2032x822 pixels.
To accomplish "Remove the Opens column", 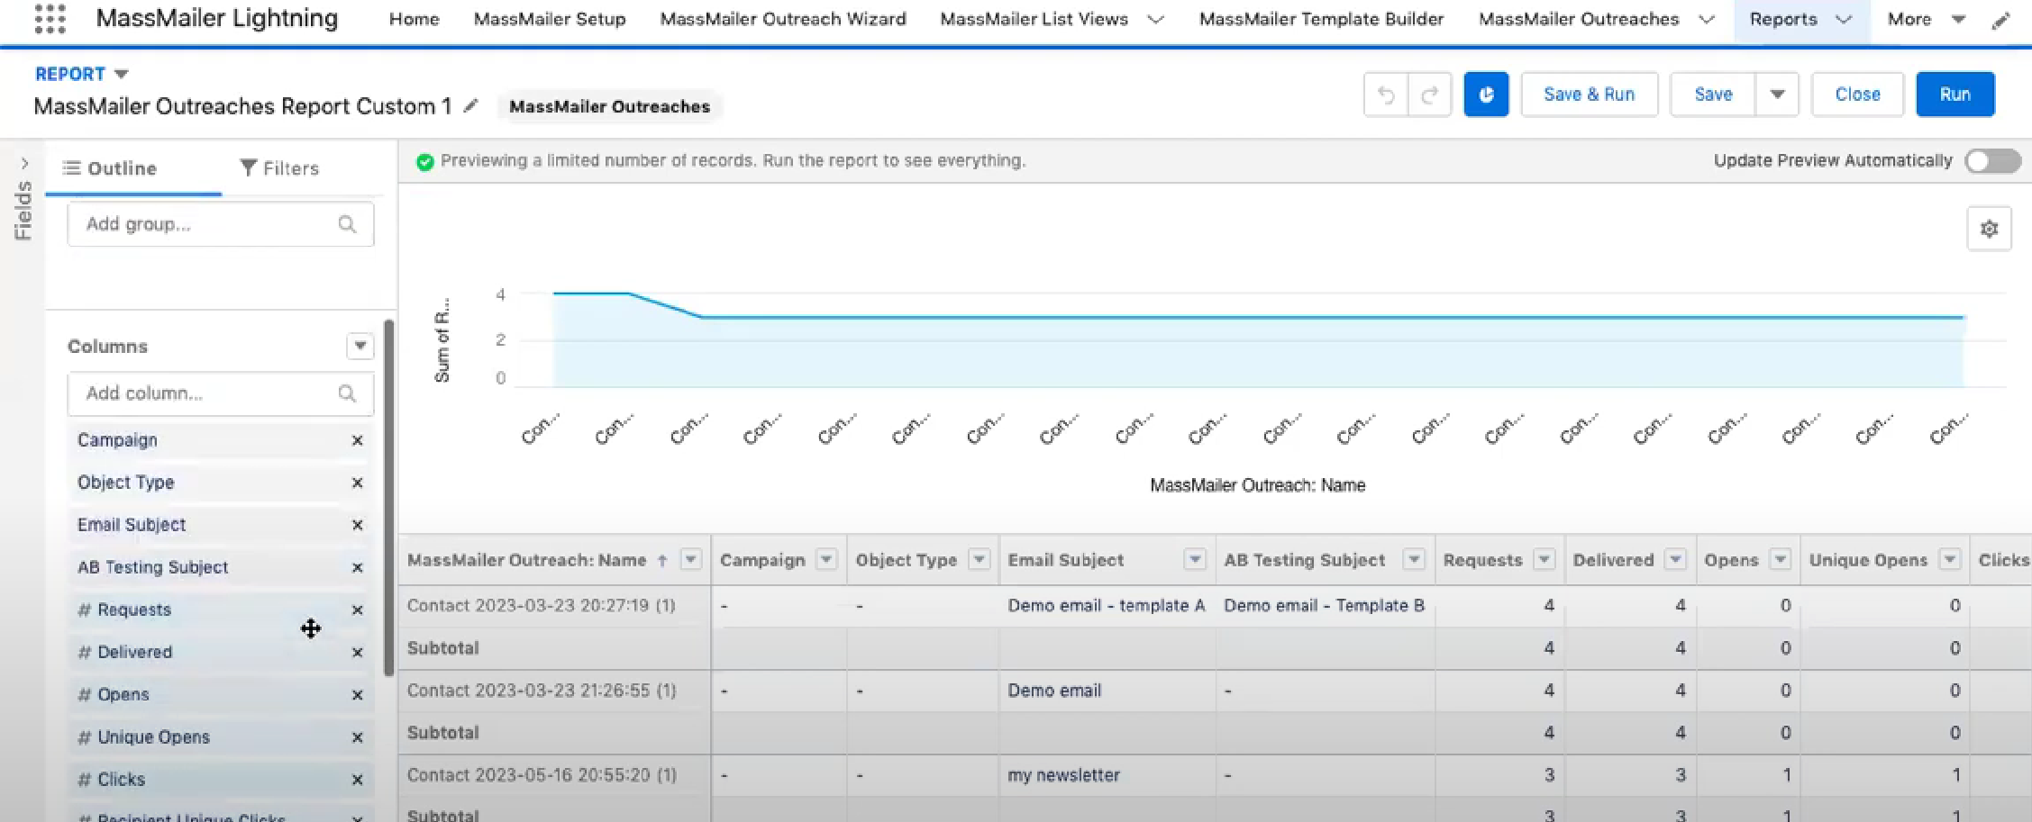I will [357, 694].
